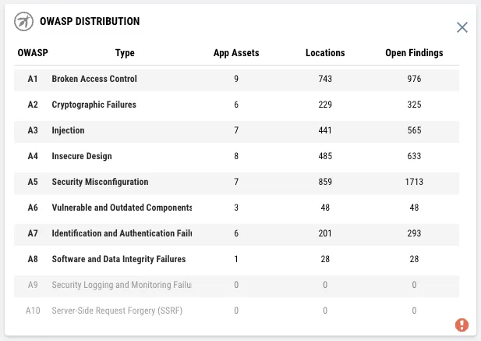Click the OWASP DISTRIBUTION title
481x341 pixels.
tap(90, 22)
